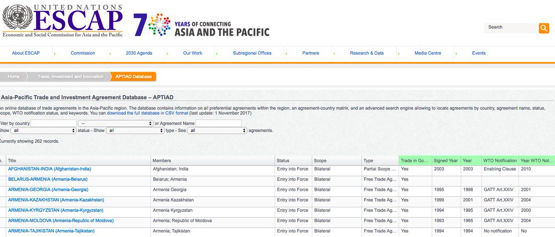Sort table by Title column header
This screenshot has width=555, height=237.
tap(79, 161)
